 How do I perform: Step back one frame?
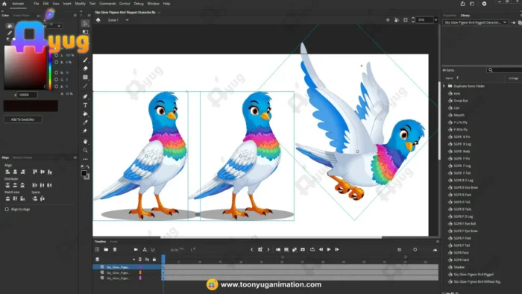pyautogui.click(x=321, y=249)
